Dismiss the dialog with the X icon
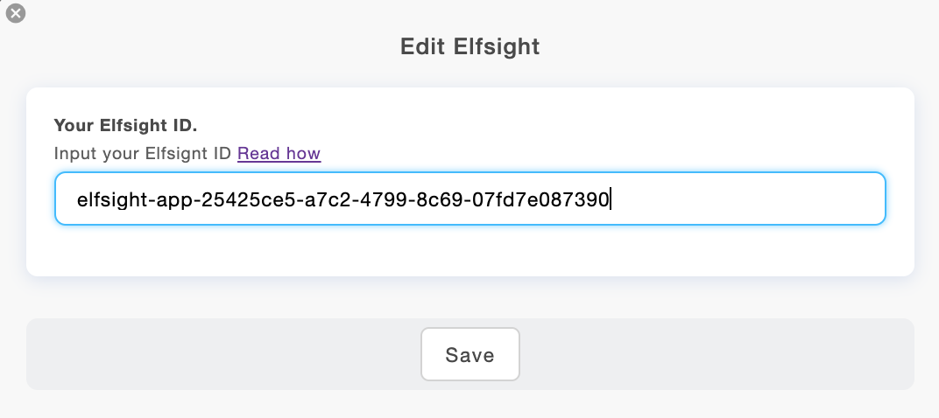This screenshot has height=418, width=939. tap(15, 13)
